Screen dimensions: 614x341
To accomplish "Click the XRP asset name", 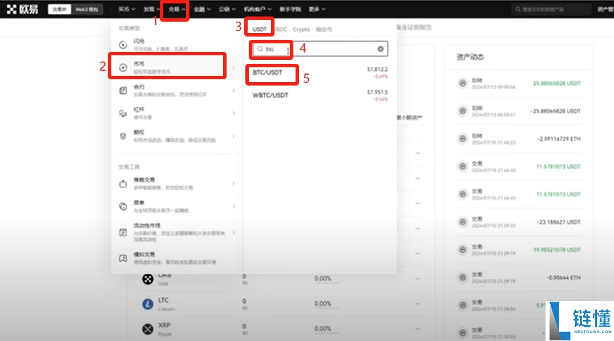I will pyautogui.click(x=164, y=325).
